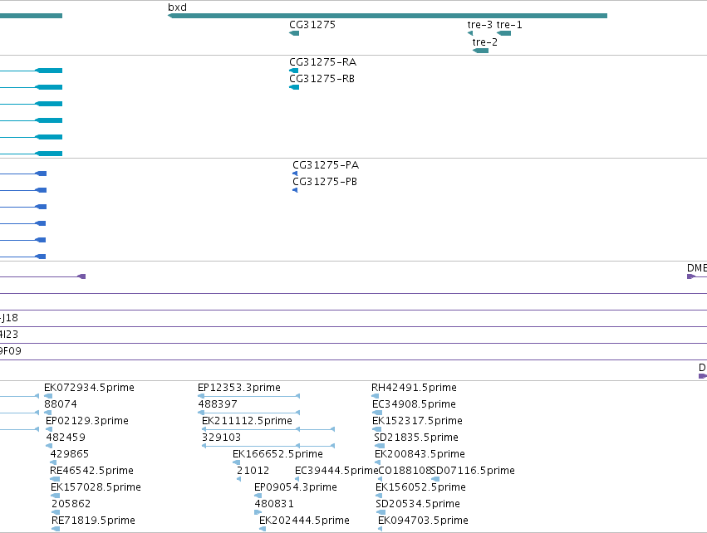Select the EP09054.3prime arrow glyph

coord(258,496)
